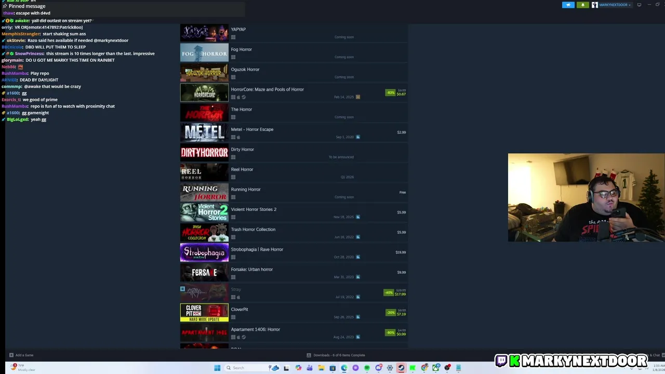
Task: Open Fog Horror store entry
Action: 294,52
